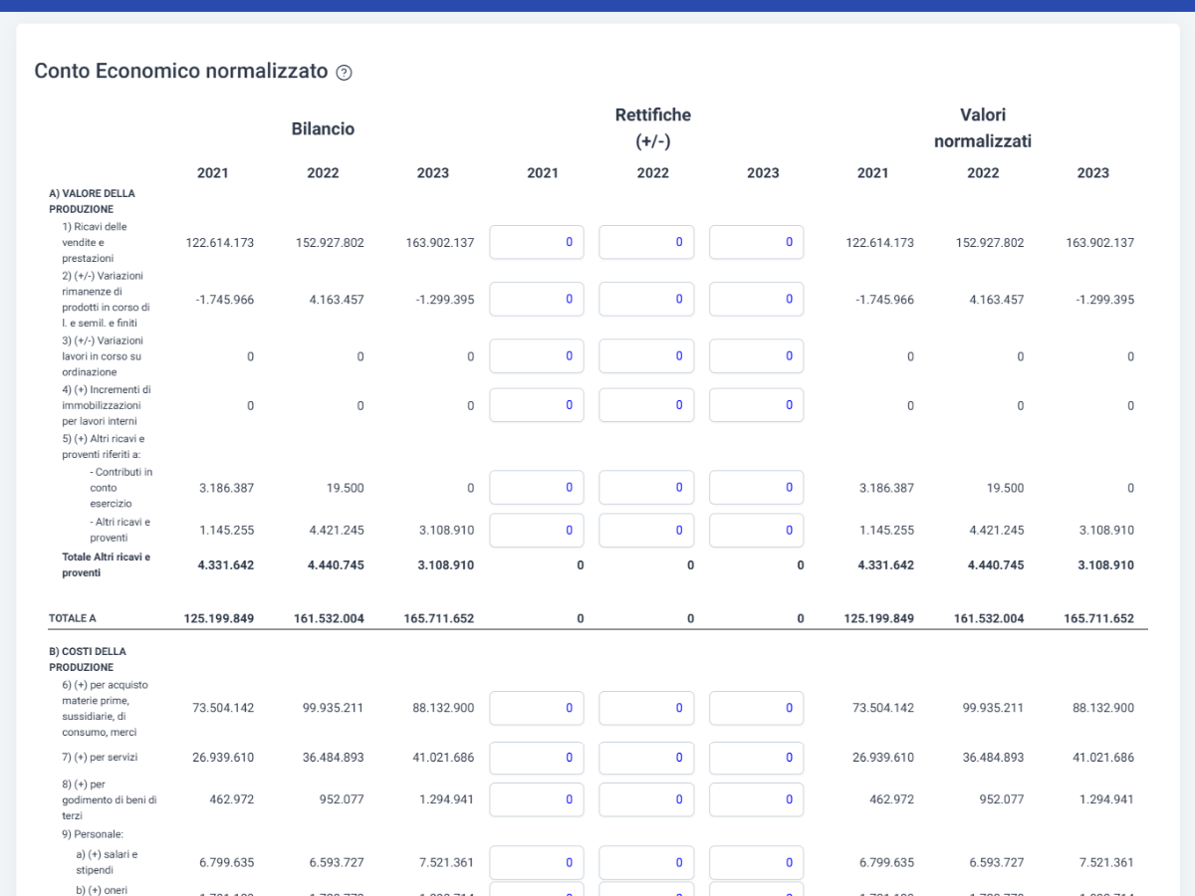This screenshot has width=1195, height=896.
Task: Focus the 2022 adjustment for per servizi costs
Action: click(x=646, y=758)
